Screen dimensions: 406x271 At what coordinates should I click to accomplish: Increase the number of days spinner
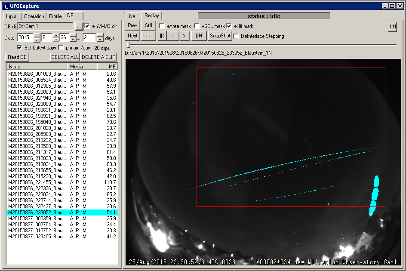click(100, 35)
